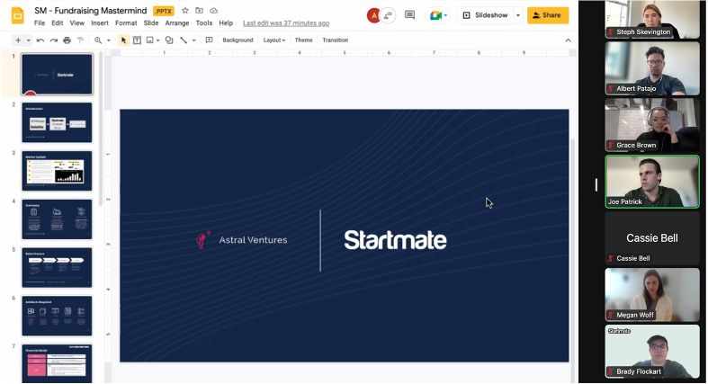This screenshot has height=384, width=708.
Task: Click the new slide plus button
Action: [18, 40]
